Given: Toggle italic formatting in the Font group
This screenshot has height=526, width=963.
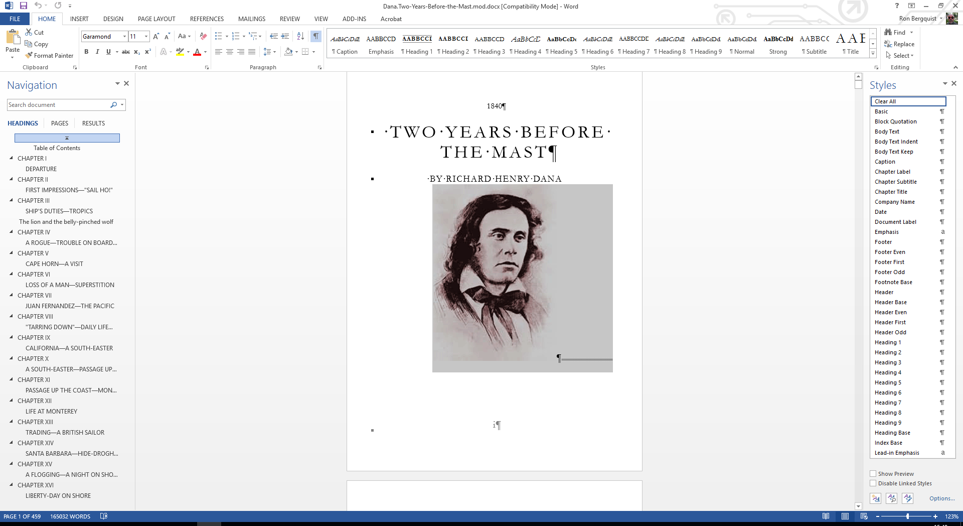Looking at the screenshot, I should (x=97, y=52).
